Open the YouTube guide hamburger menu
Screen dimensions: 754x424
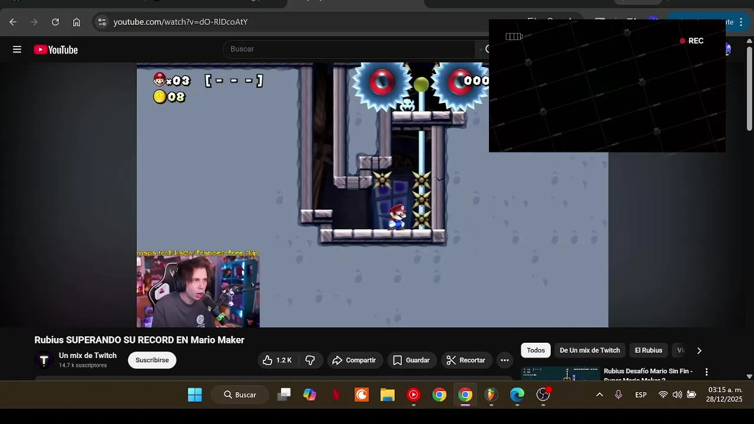(x=17, y=49)
